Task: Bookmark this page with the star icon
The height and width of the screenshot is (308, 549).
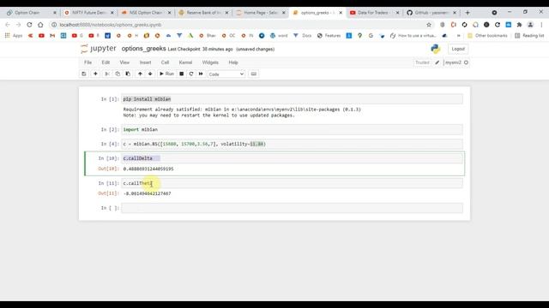Action: tap(429, 25)
